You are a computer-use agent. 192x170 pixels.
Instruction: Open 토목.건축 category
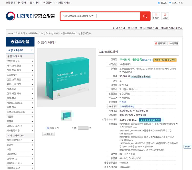(20, 107)
